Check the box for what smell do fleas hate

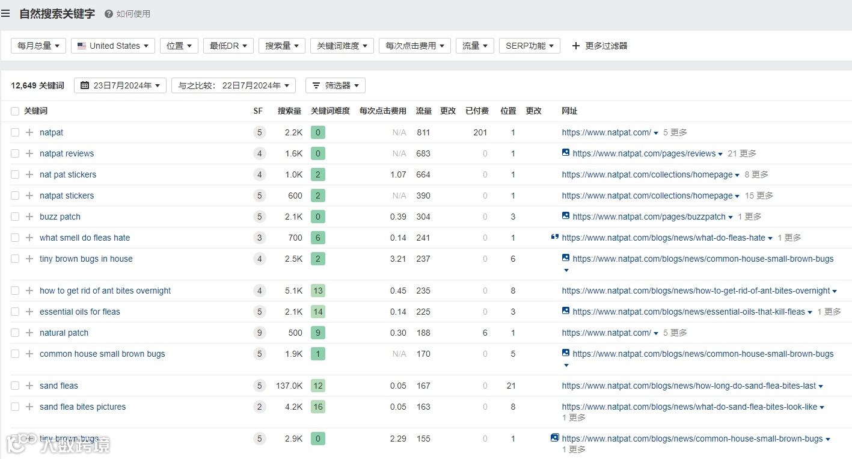click(15, 238)
